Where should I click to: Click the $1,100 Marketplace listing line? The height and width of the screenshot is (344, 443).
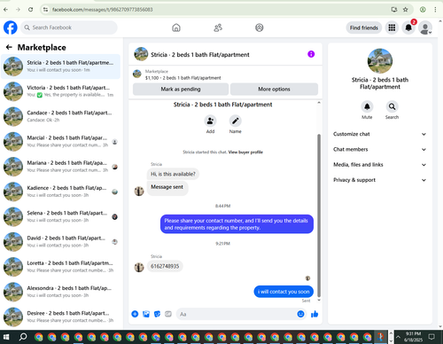coord(183,78)
